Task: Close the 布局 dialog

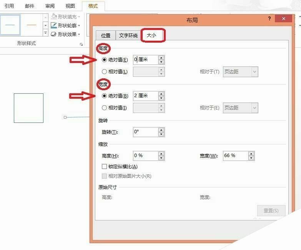Action: (x=284, y=18)
